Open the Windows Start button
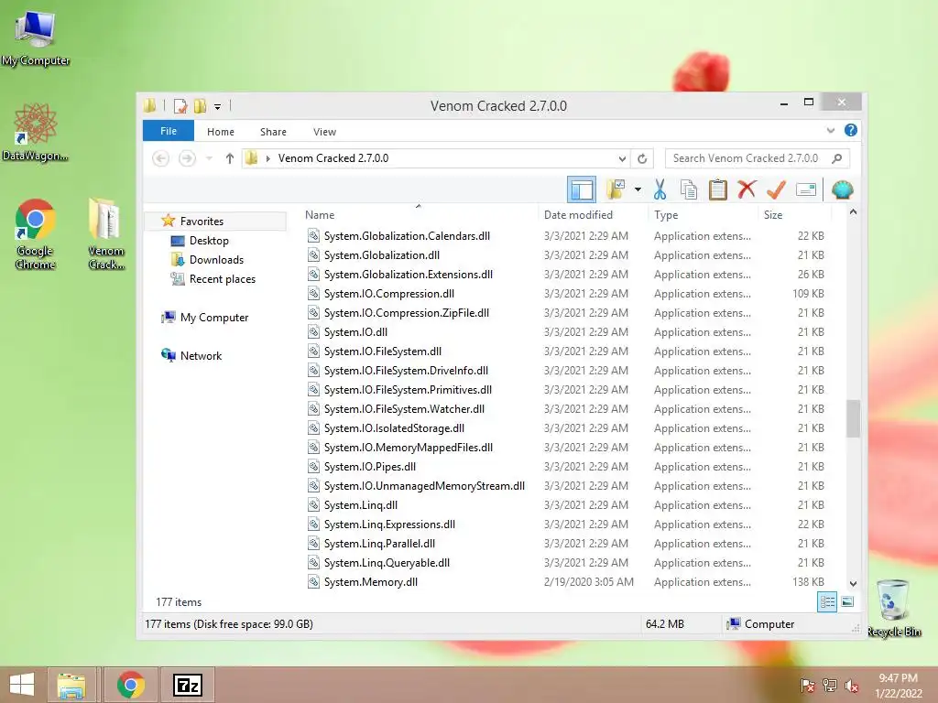The height and width of the screenshot is (703, 938). [22, 685]
